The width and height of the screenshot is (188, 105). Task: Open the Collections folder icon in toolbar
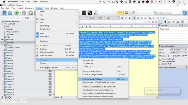tap(10, 13)
